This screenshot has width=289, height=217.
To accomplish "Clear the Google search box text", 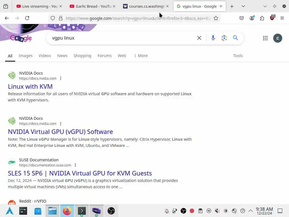I will tap(199, 38).
